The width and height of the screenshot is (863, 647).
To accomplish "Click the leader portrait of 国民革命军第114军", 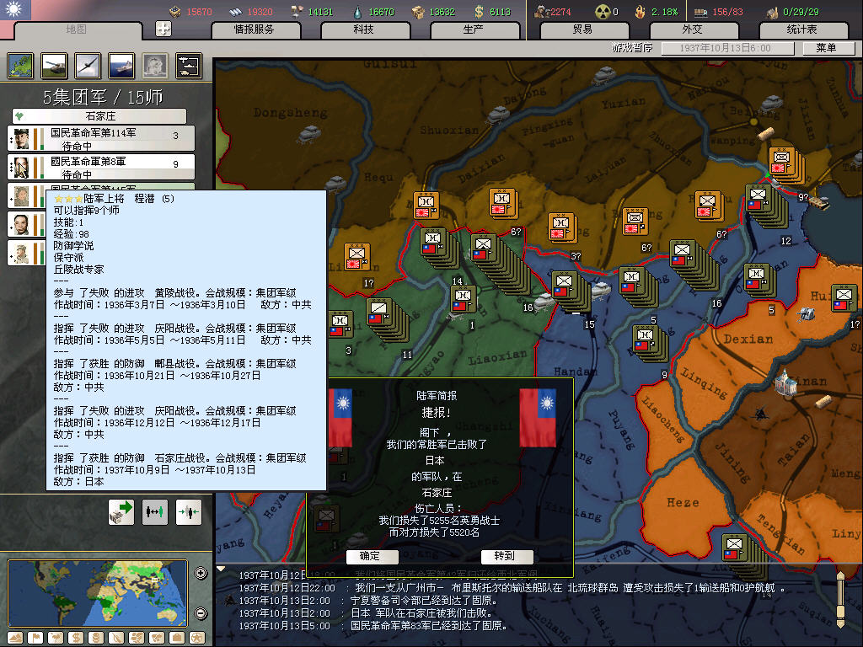I will pos(21,139).
